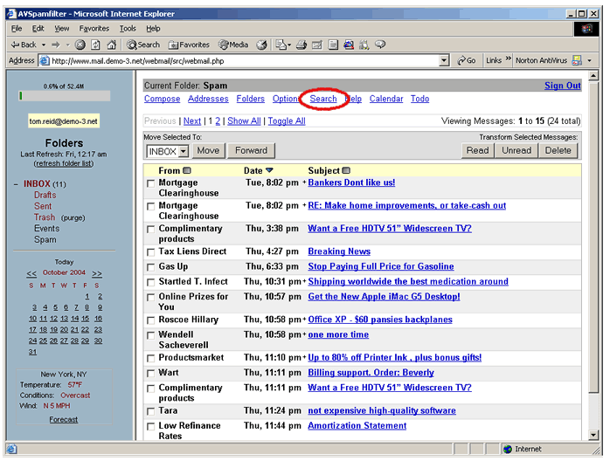Open the Search pane in toolbar
The image size is (610, 461).
pyautogui.click(x=143, y=45)
